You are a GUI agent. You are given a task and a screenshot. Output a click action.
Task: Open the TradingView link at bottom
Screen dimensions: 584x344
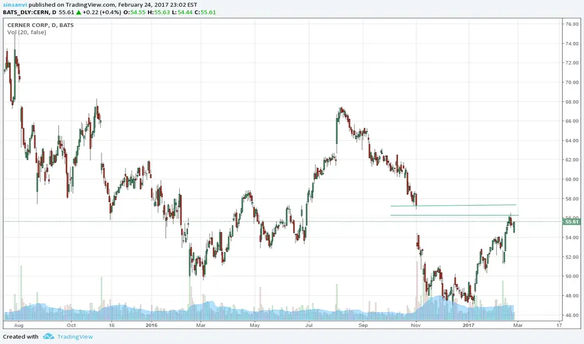(x=75, y=336)
